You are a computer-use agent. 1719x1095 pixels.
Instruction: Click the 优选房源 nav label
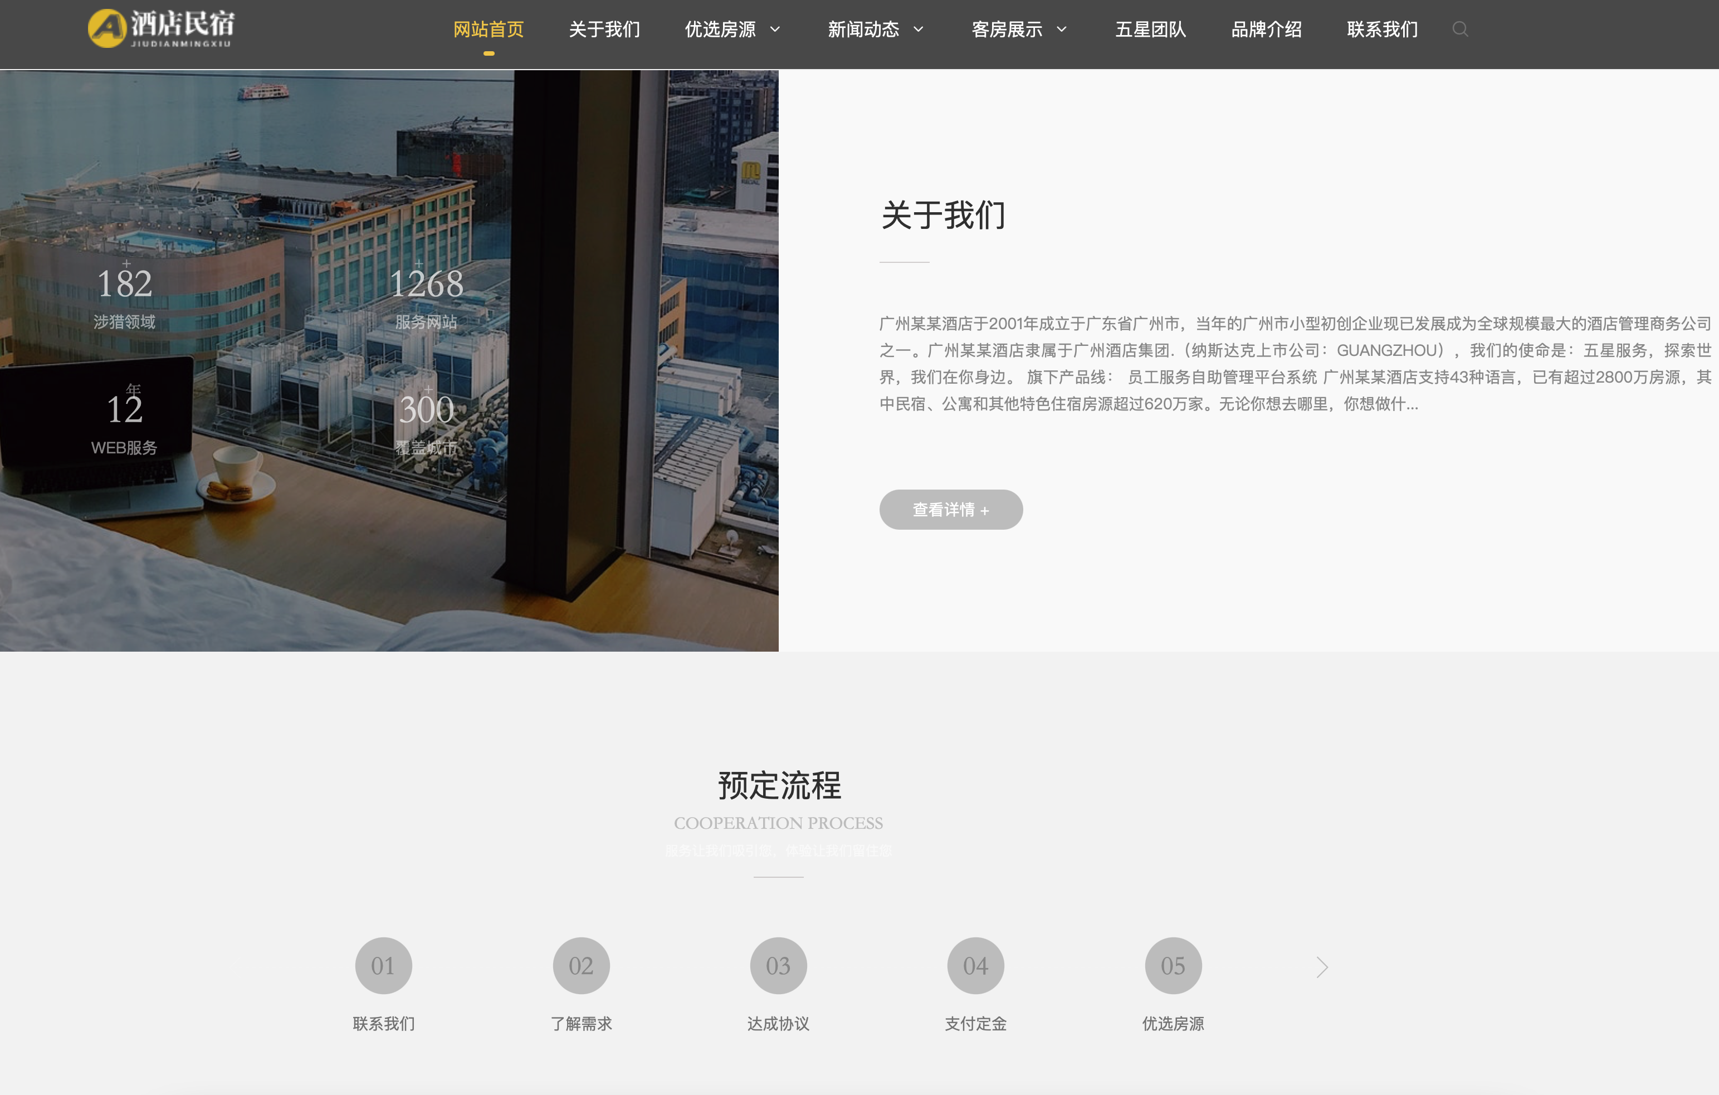click(x=720, y=30)
